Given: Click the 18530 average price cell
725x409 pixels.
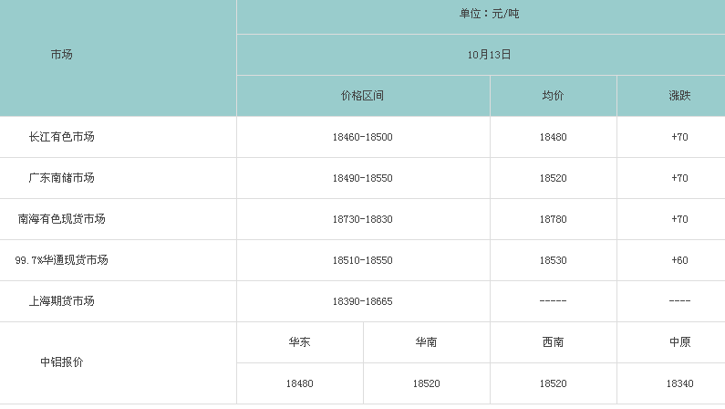Looking at the screenshot, I should click(x=553, y=260).
